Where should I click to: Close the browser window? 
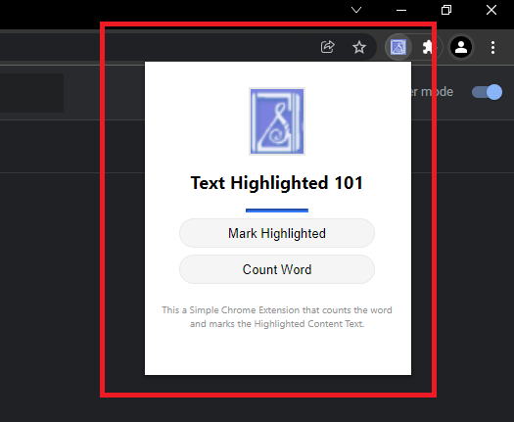point(491,10)
